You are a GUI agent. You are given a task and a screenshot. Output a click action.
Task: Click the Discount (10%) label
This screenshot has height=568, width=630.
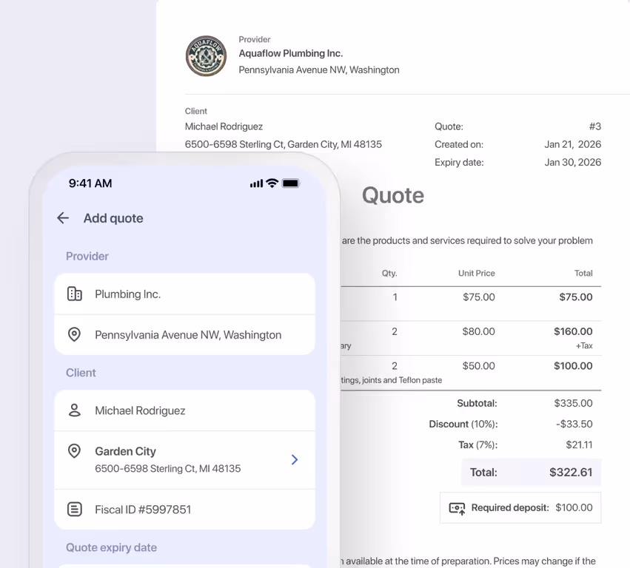pyautogui.click(x=463, y=424)
